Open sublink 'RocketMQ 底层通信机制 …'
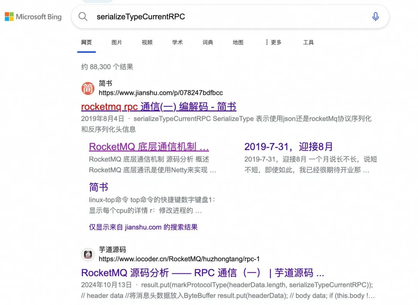Viewport: 418px width, 305px height. pyautogui.click(x=149, y=147)
